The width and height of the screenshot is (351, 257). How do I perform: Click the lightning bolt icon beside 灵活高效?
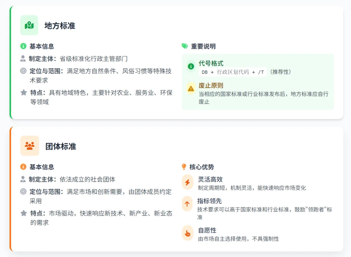coord(187,182)
